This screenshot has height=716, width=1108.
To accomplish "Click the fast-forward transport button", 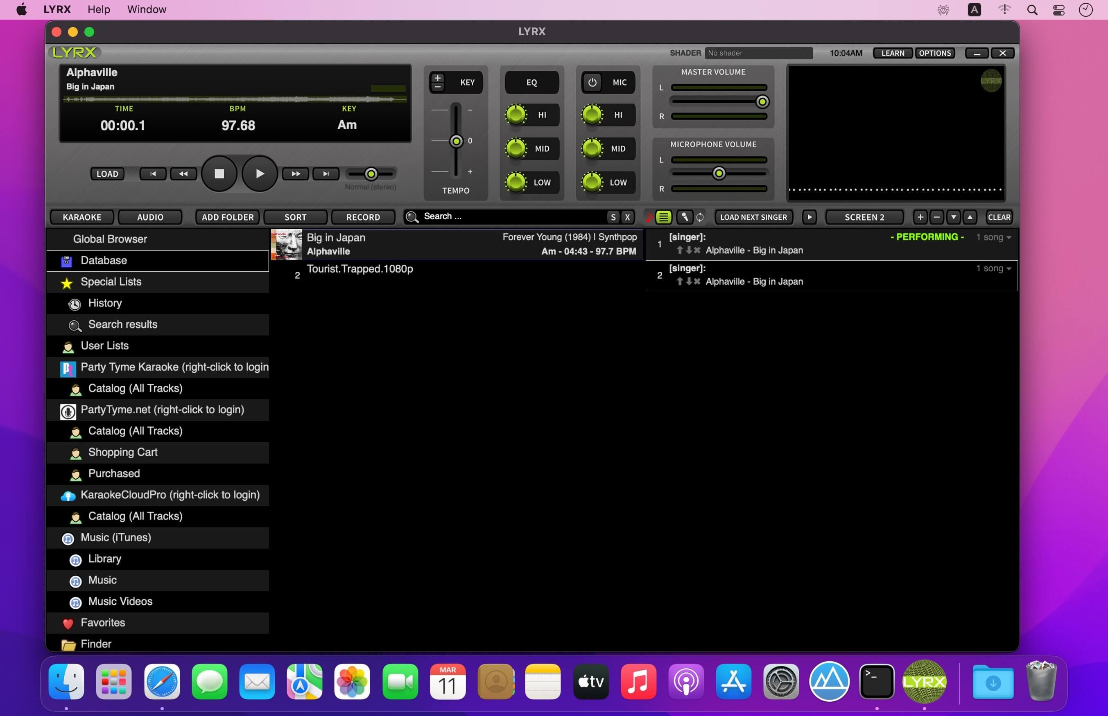I will (296, 174).
